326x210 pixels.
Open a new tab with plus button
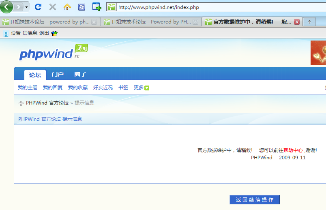click(309, 22)
